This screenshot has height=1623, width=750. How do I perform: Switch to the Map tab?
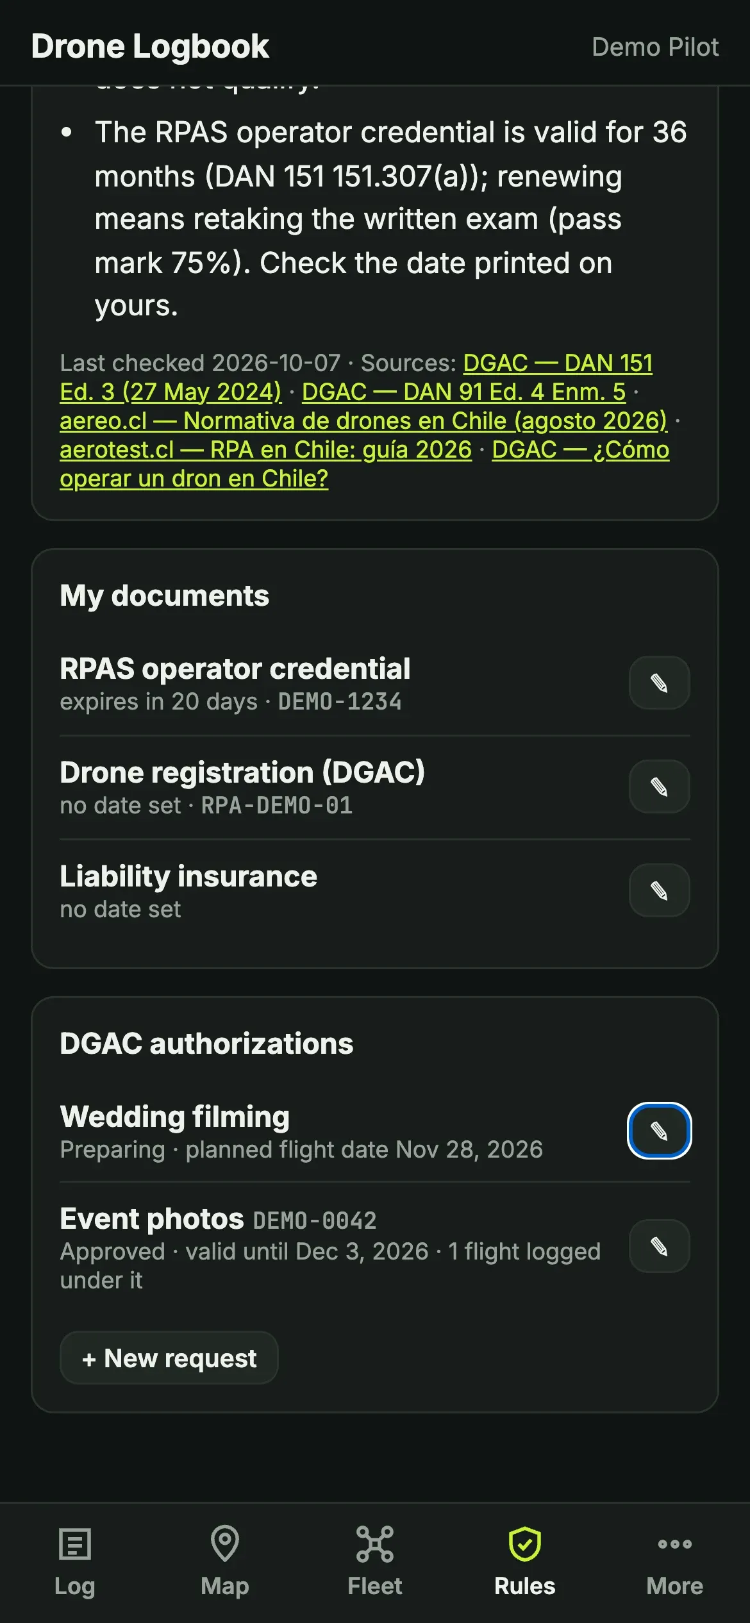click(x=225, y=1562)
